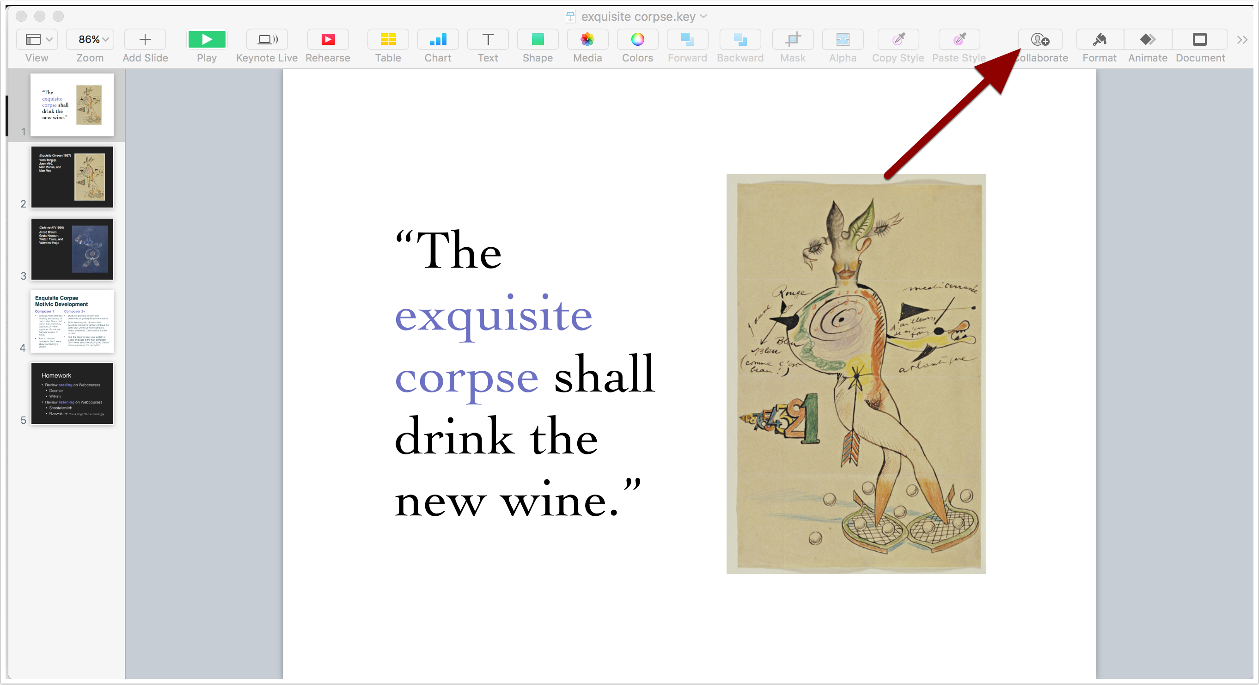Send object Backward
The width and height of the screenshot is (1259, 685).
[740, 39]
